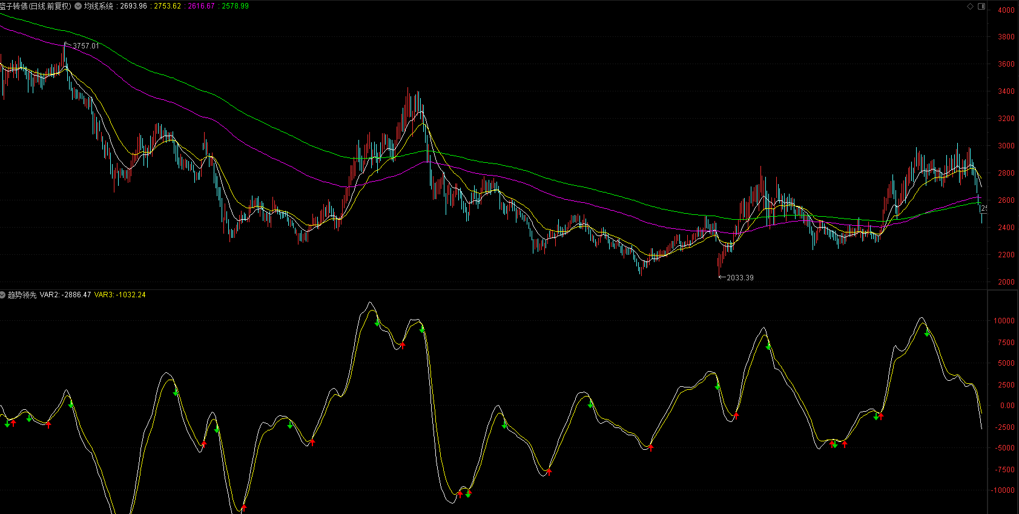
Task: Click the 3200 price axis label
Action: [1006, 119]
